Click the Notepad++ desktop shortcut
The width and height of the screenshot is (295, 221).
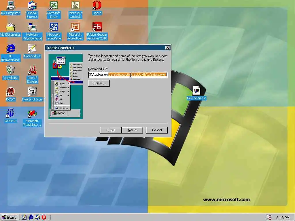click(x=32, y=51)
